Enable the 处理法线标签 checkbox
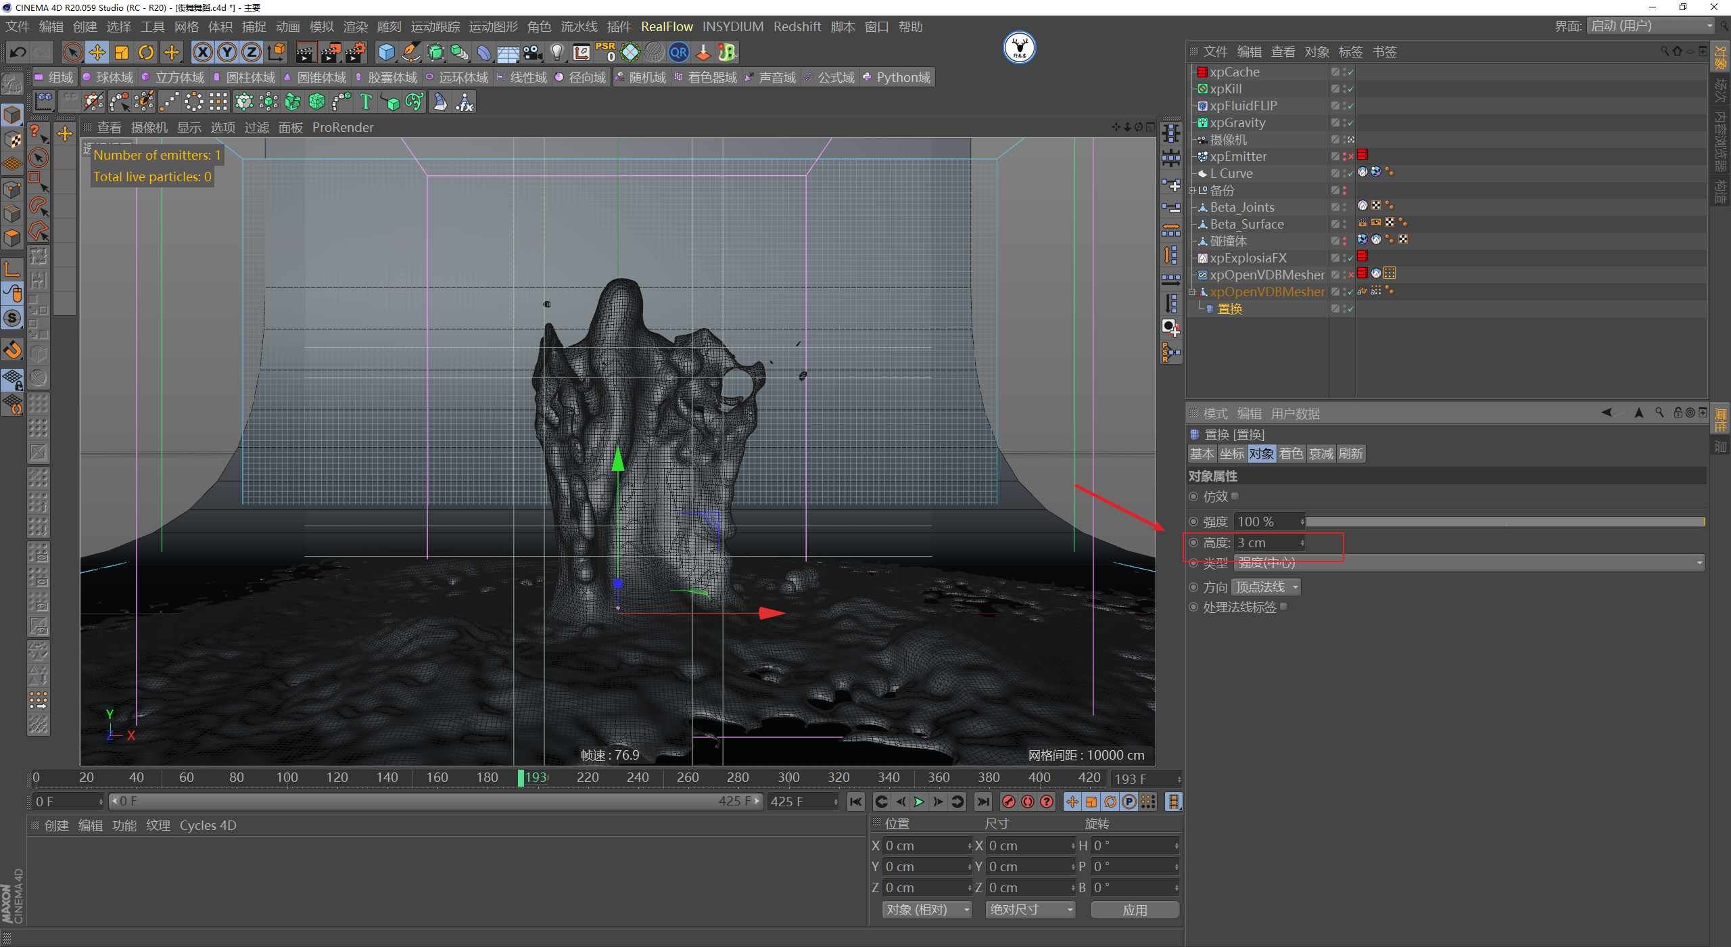1731x947 pixels. pos(1284,607)
